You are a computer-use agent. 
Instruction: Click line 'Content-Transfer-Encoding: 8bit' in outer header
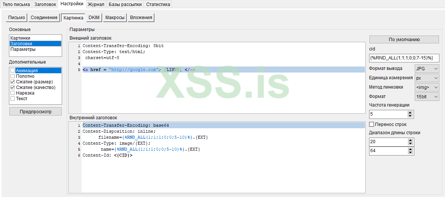click(x=123, y=45)
